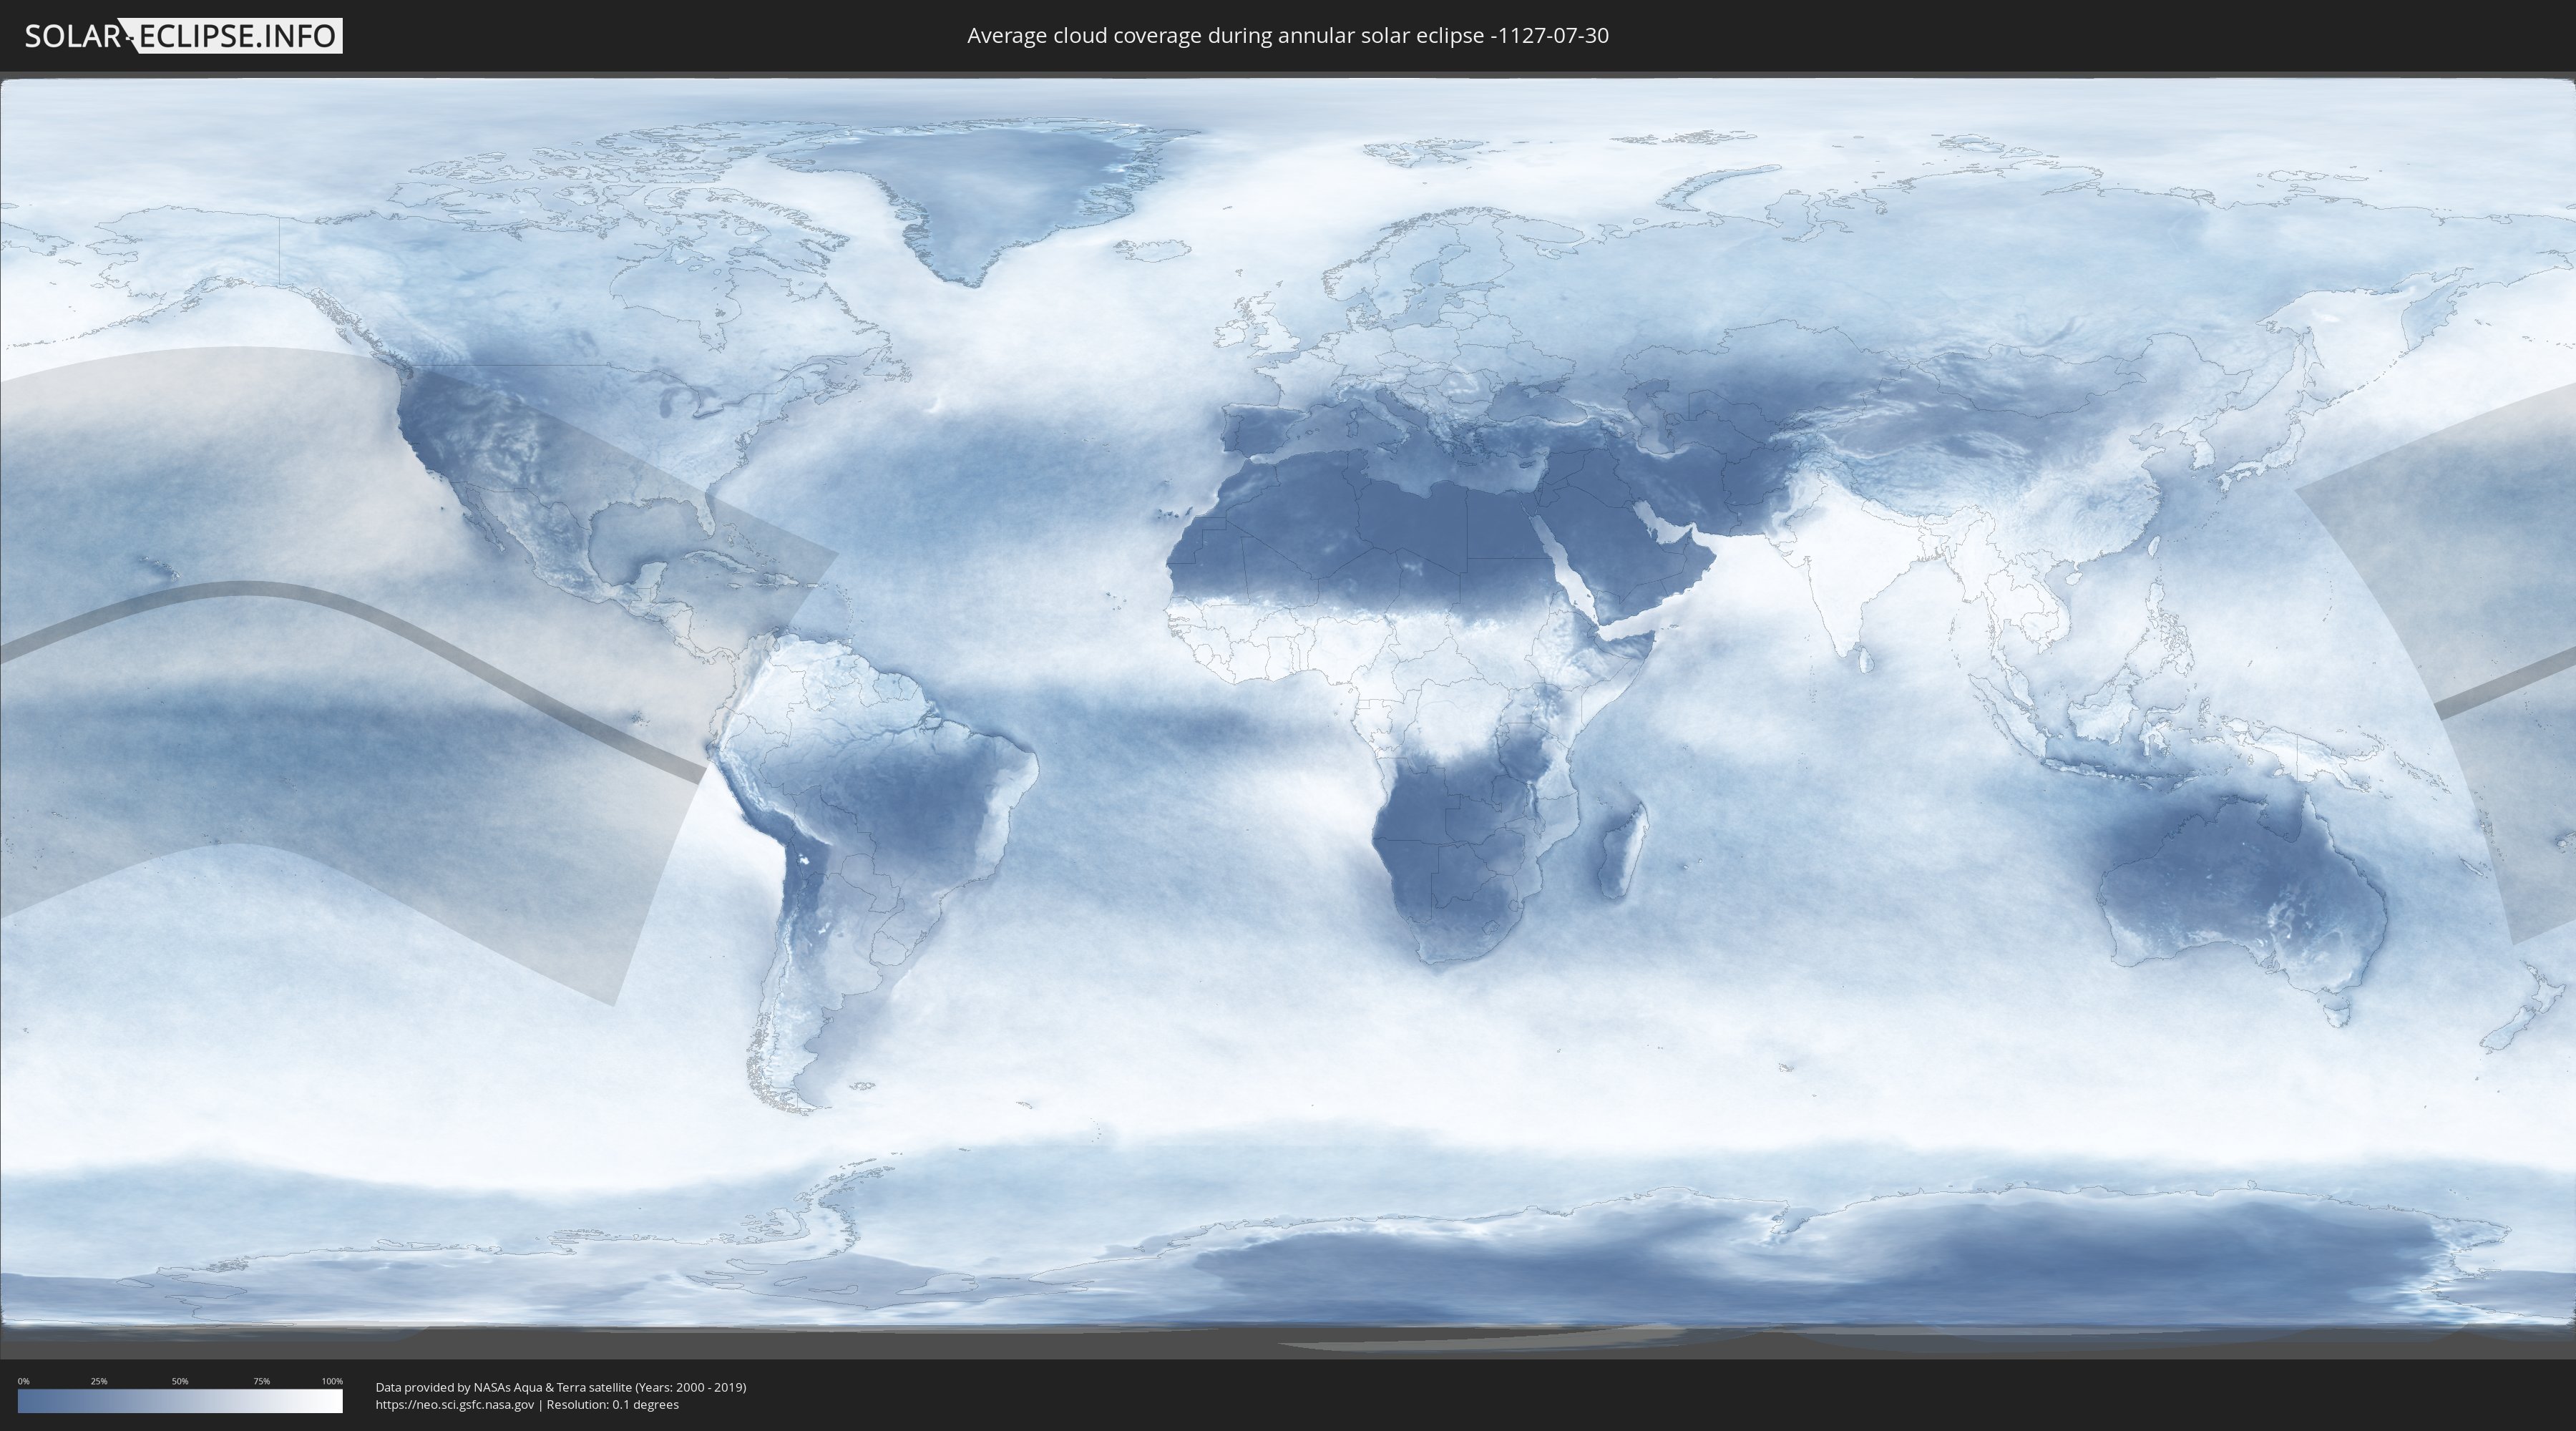Click the NASA Aqua & Terra data credit
Screen dimensions: 2576x1431
561,1387
